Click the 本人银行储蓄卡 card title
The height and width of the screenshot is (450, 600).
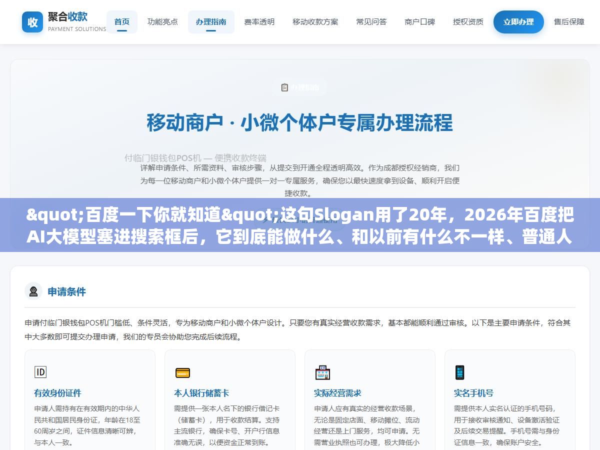click(x=201, y=393)
